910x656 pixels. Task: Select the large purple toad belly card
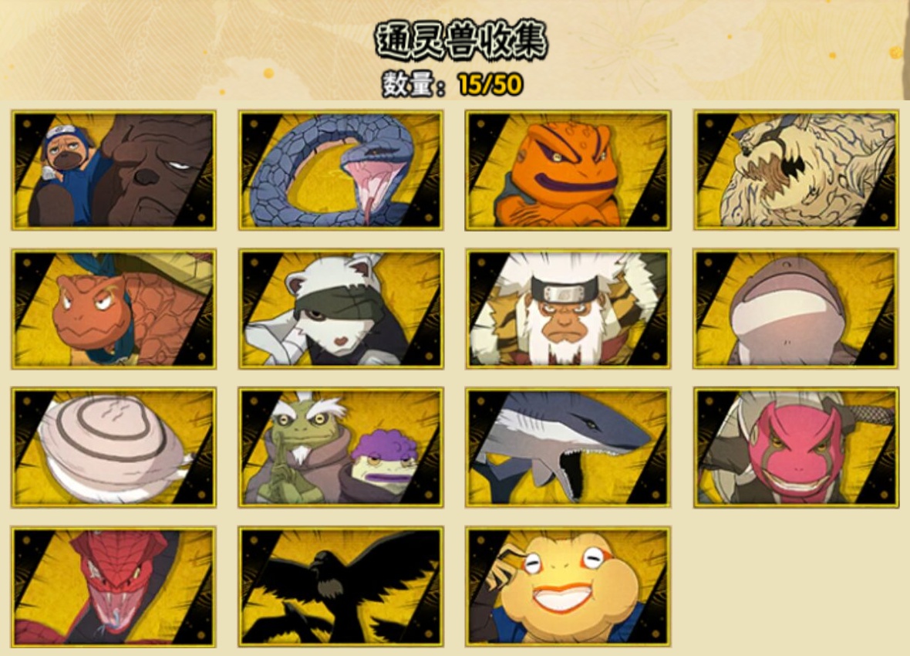[796, 309]
